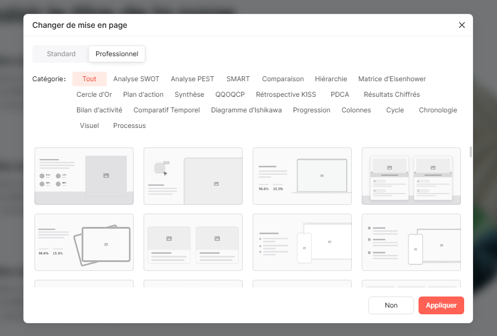Close the Changer de mise en page dialog
Image resolution: width=497 pixels, height=336 pixels.
(x=461, y=25)
